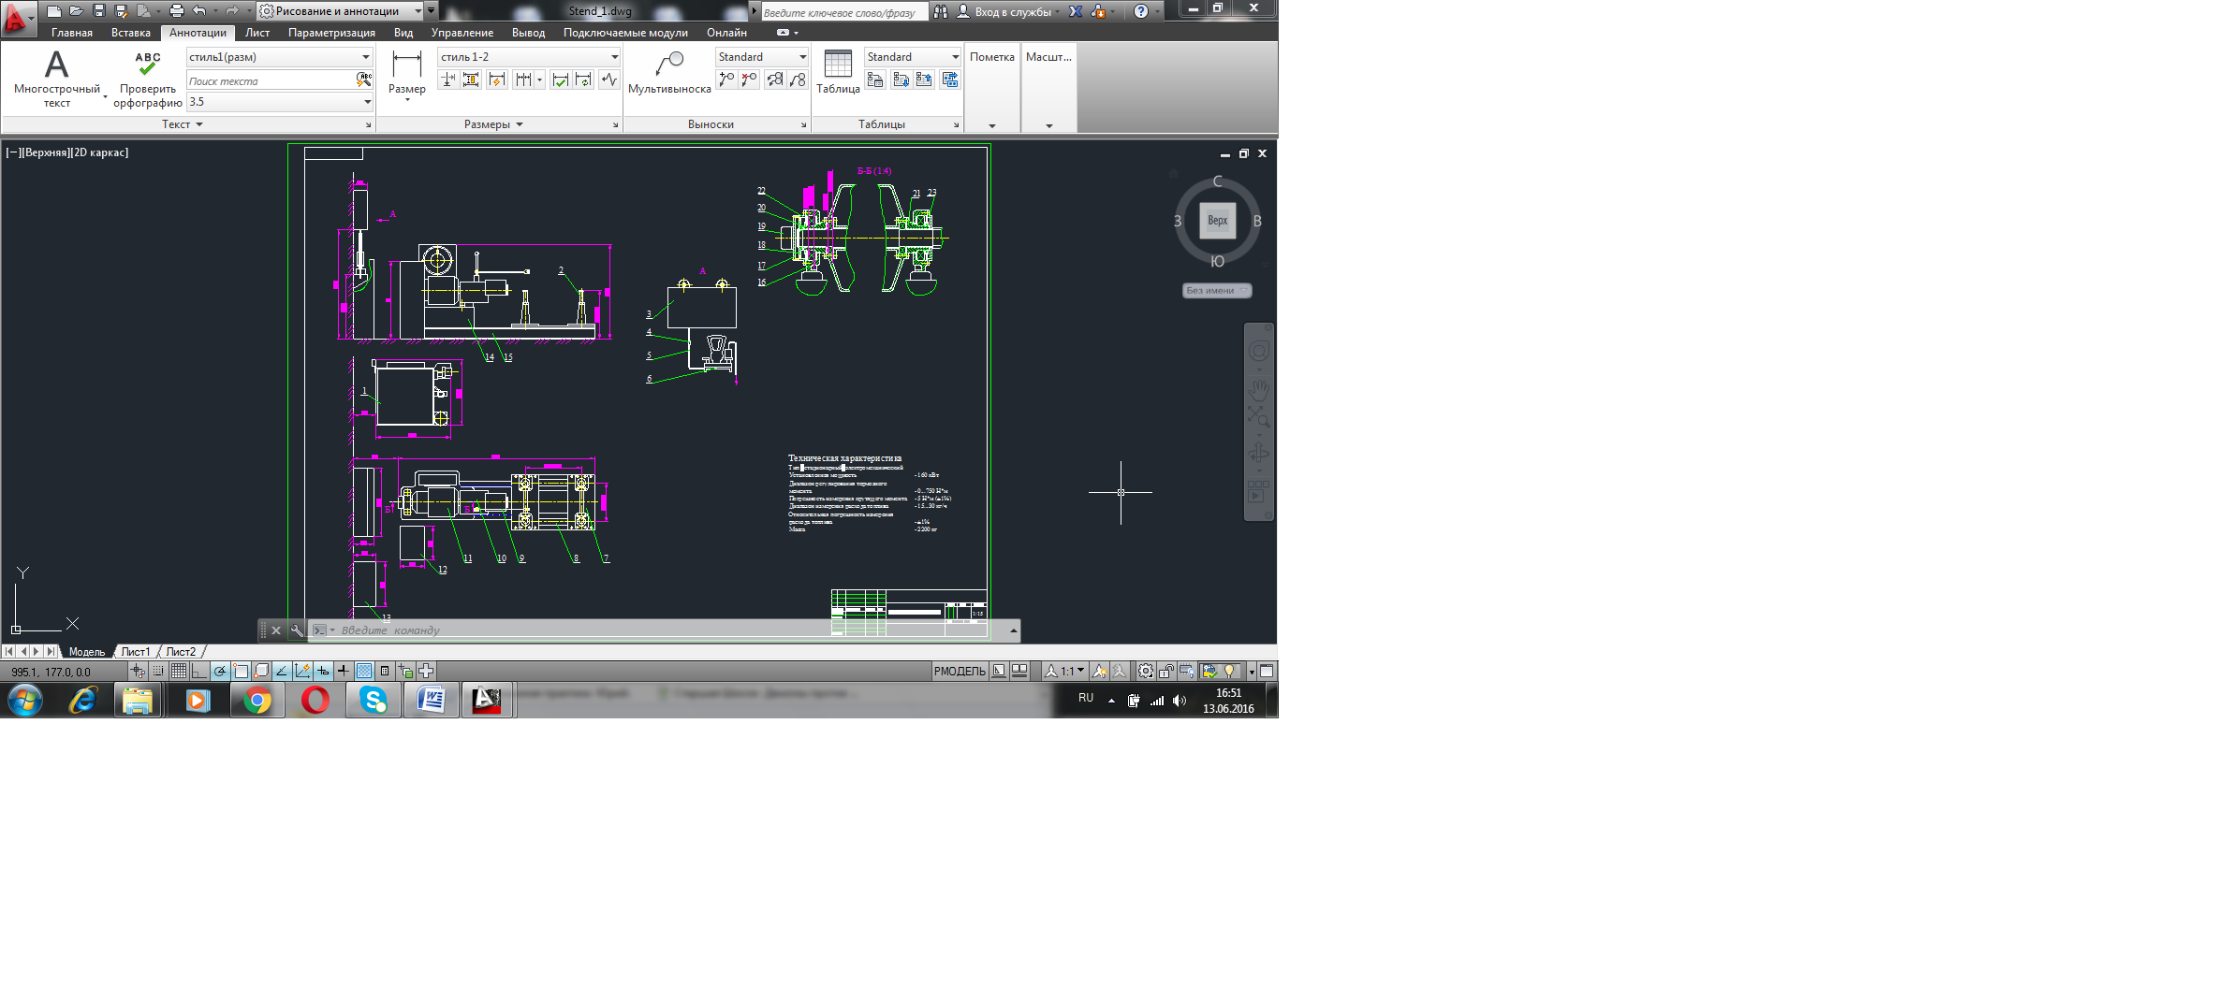The width and height of the screenshot is (2213, 999).
Task: Undo the last action
Action: click(x=198, y=11)
